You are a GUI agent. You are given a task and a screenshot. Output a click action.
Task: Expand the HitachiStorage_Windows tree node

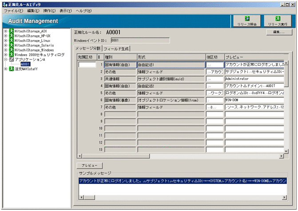(5, 50)
